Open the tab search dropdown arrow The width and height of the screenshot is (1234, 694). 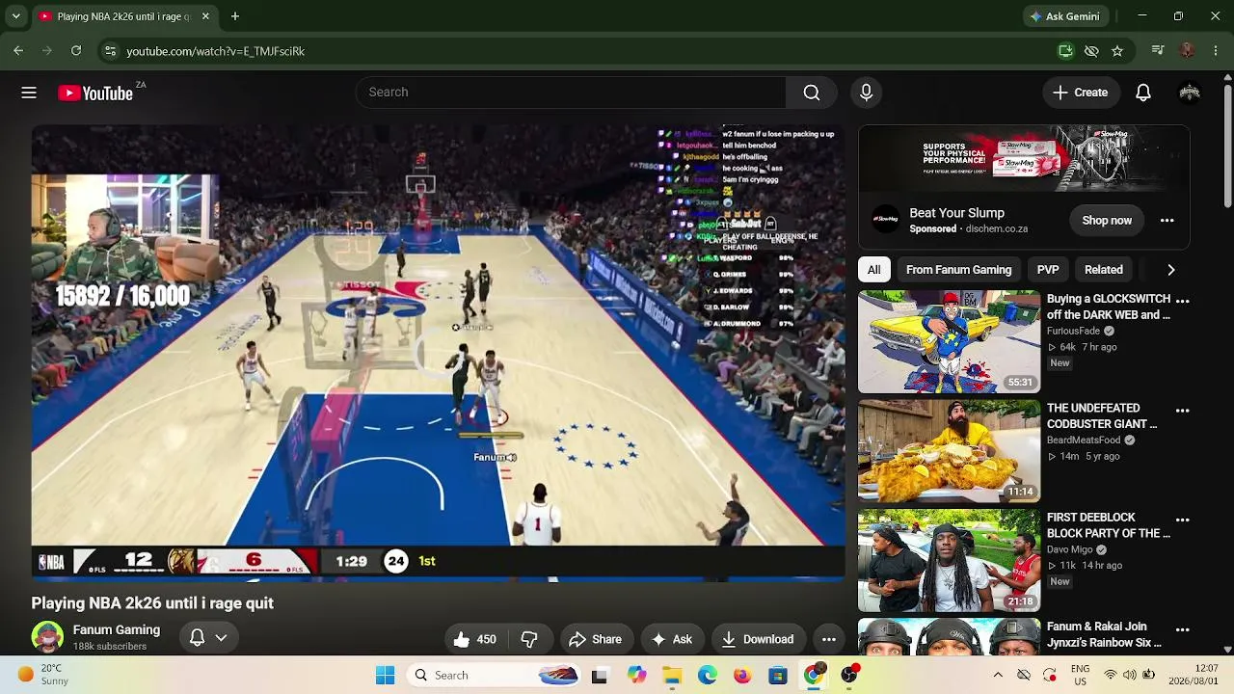[15, 16]
